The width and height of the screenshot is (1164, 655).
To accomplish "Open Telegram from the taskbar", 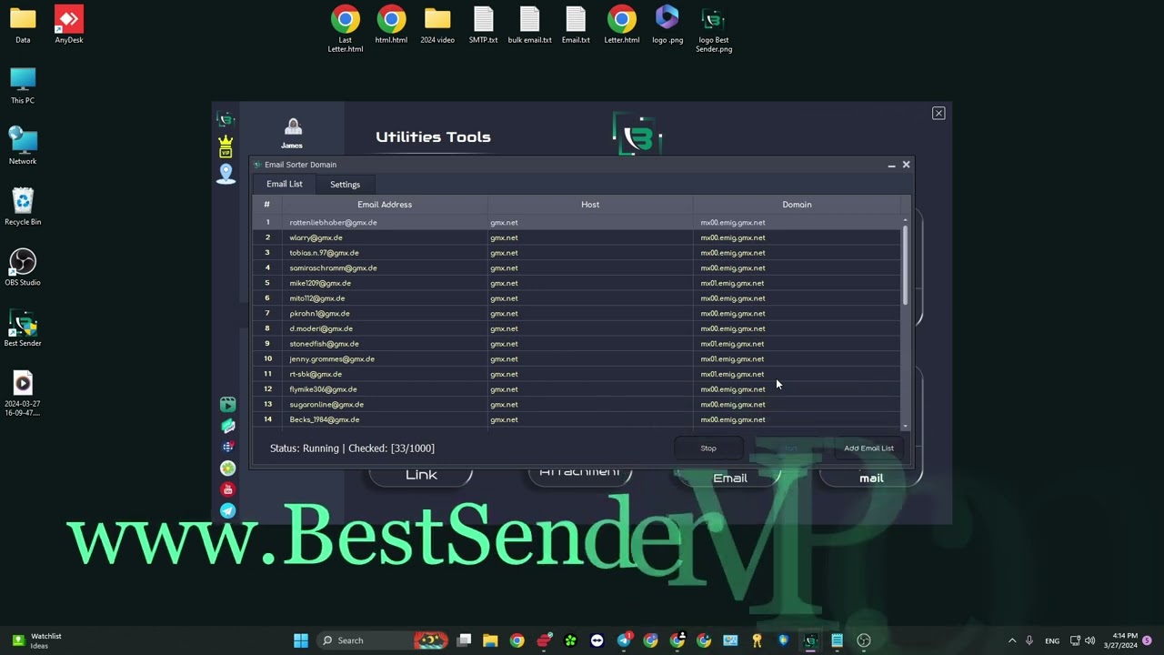I will 624,640.
